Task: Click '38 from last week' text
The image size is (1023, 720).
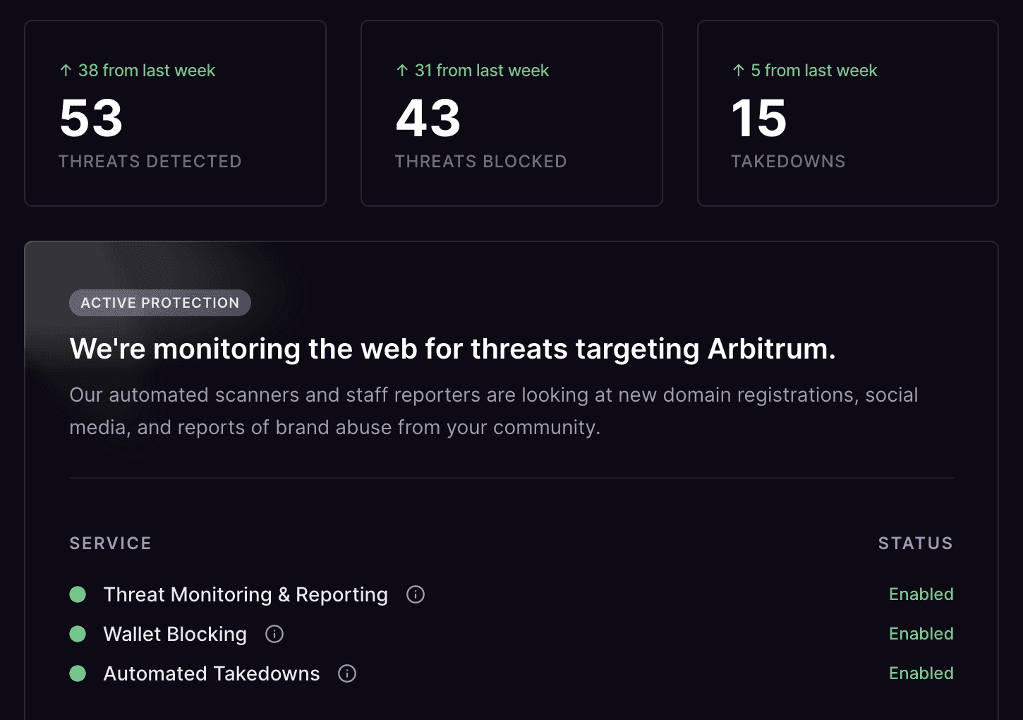Action: pyautogui.click(x=147, y=71)
